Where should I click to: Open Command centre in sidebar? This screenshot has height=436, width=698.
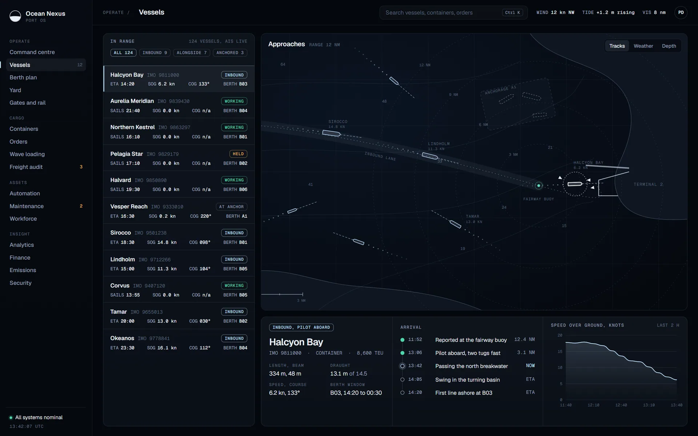click(x=46, y=52)
